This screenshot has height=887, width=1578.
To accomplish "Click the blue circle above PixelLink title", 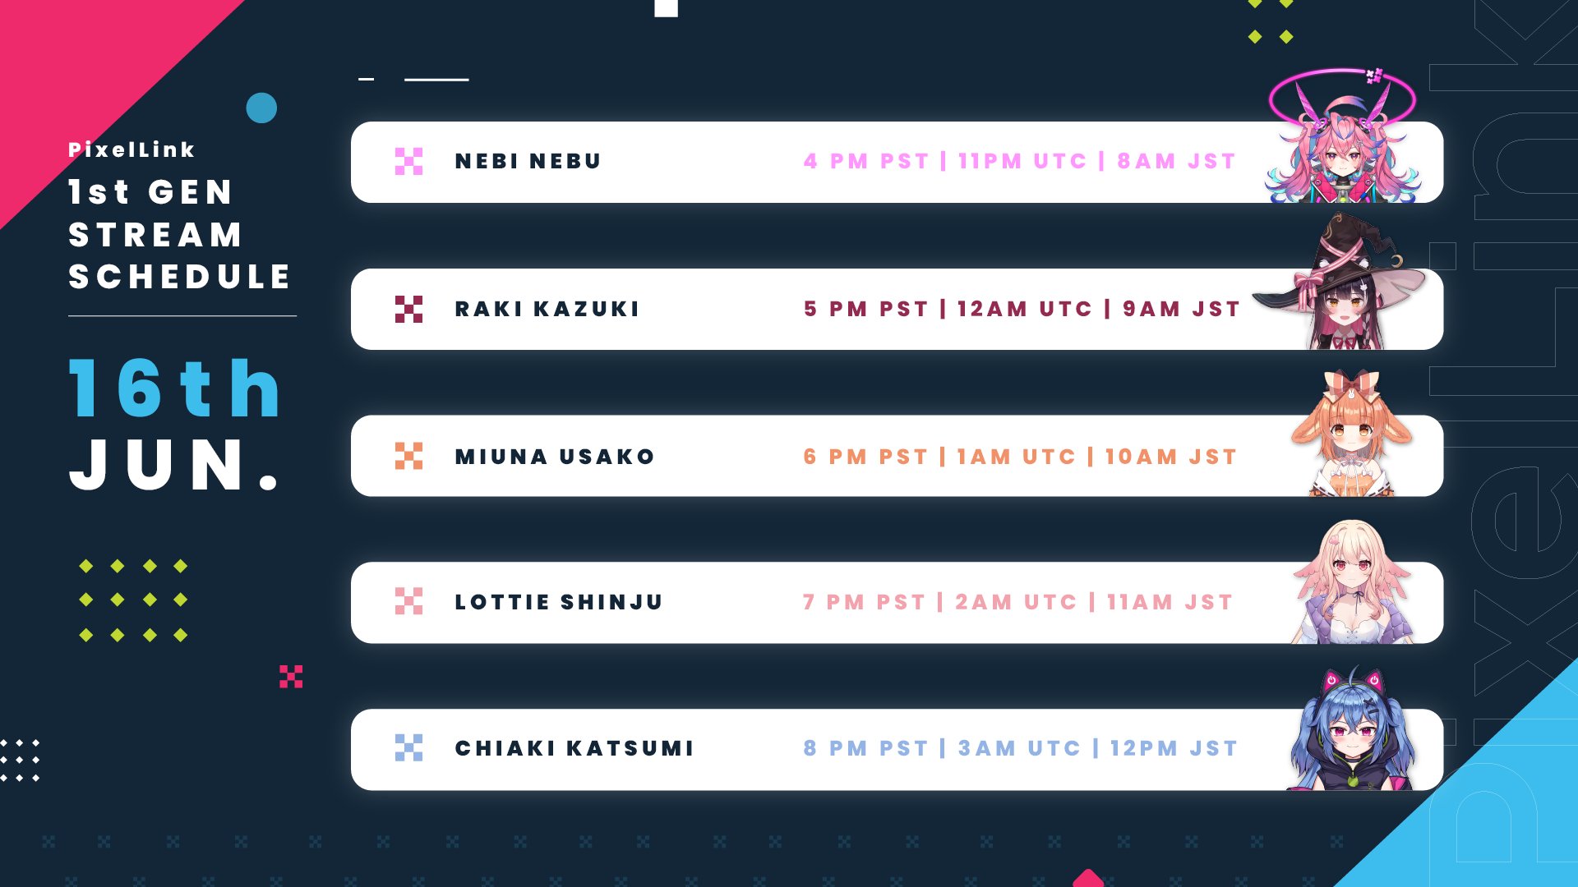I will tap(261, 108).
